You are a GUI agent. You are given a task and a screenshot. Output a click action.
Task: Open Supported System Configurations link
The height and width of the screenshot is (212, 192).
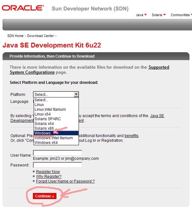click(89, 70)
